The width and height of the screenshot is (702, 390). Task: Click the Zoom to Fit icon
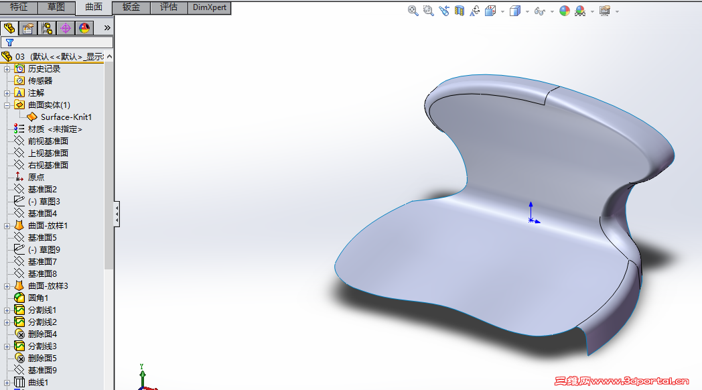(413, 11)
